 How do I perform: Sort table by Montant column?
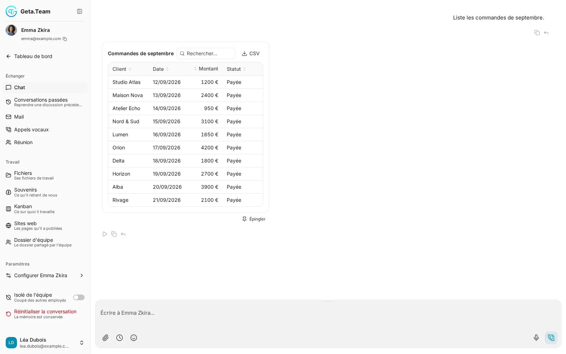point(206,69)
